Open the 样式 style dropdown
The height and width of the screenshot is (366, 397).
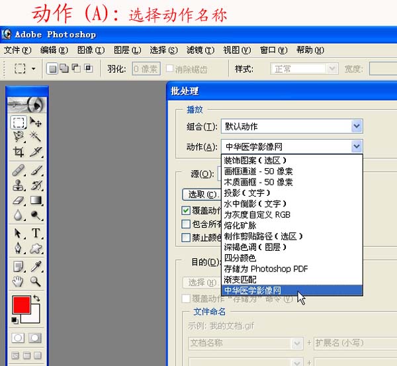click(332, 69)
